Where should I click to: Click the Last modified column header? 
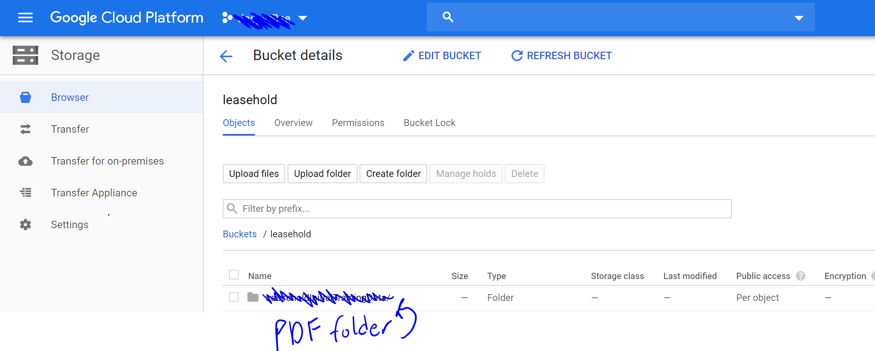(690, 276)
